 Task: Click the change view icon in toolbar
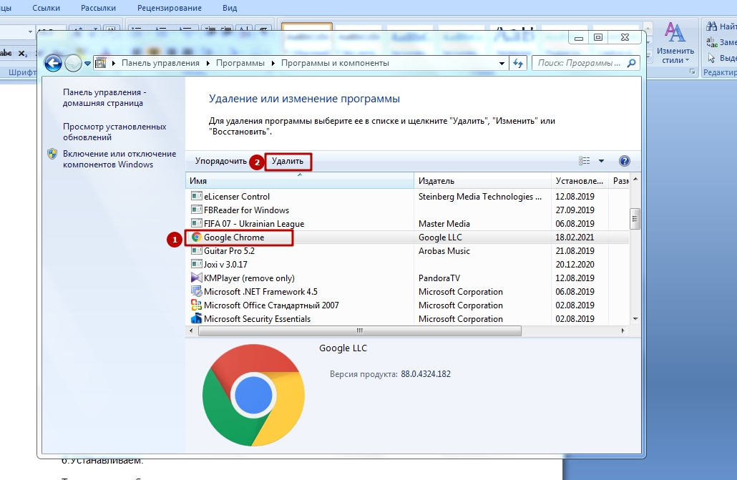[x=585, y=162]
